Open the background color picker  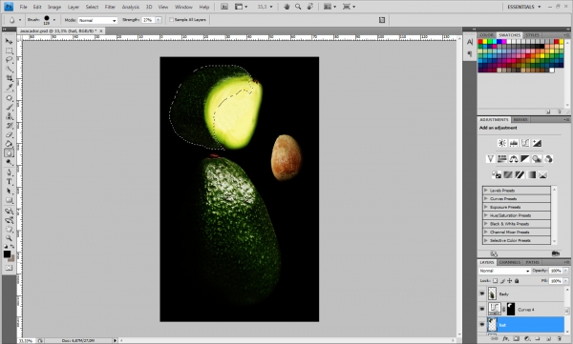pos(11,258)
